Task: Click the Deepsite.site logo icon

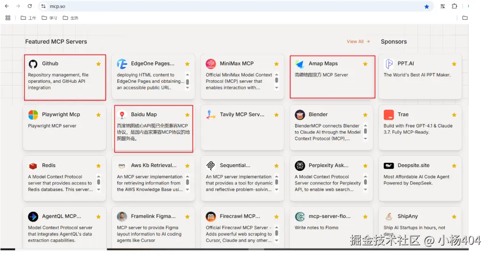Action: coord(389,166)
